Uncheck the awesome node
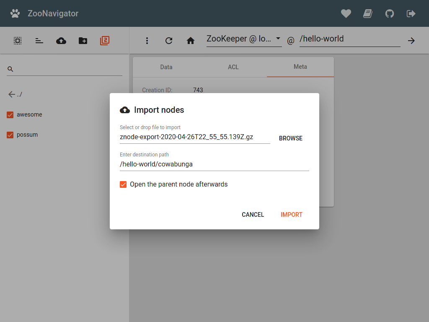This screenshot has width=429, height=322. click(10, 114)
